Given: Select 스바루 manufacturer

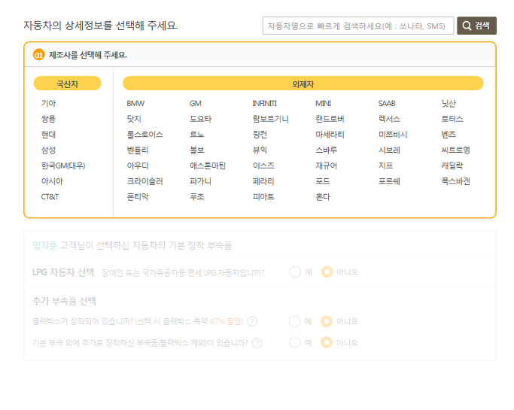Looking at the screenshot, I should [x=327, y=150].
